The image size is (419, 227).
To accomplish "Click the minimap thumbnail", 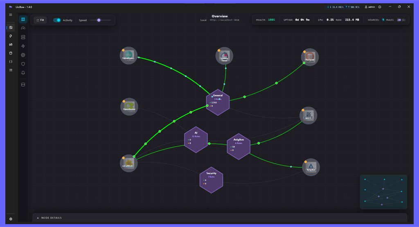I will click(x=383, y=192).
